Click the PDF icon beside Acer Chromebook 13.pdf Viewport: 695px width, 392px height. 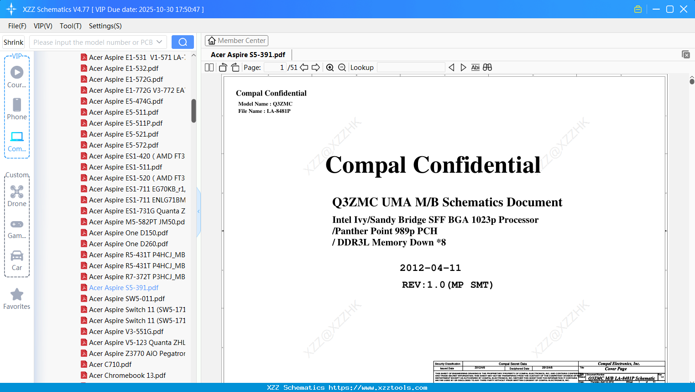84,375
